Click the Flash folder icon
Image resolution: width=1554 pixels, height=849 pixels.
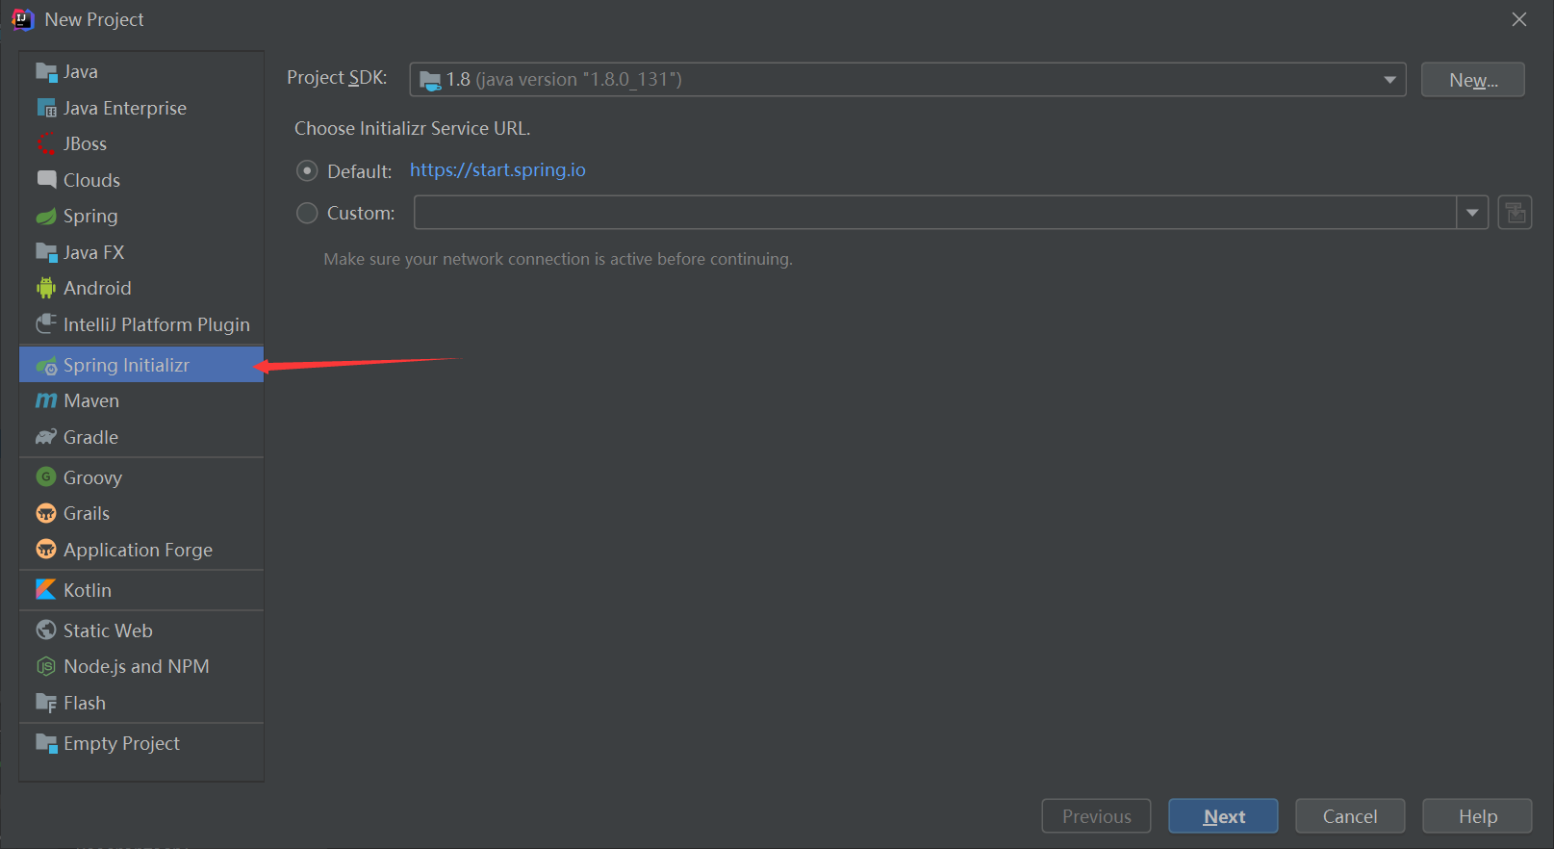[x=46, y=703]
